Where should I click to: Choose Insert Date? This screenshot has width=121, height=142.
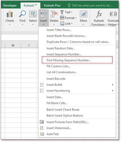(77, 97)
